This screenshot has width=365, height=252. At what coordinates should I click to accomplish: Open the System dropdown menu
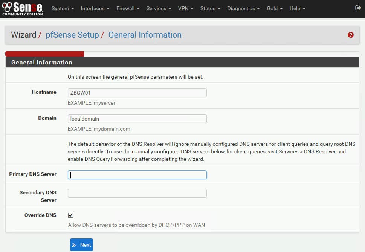[63, 8]
